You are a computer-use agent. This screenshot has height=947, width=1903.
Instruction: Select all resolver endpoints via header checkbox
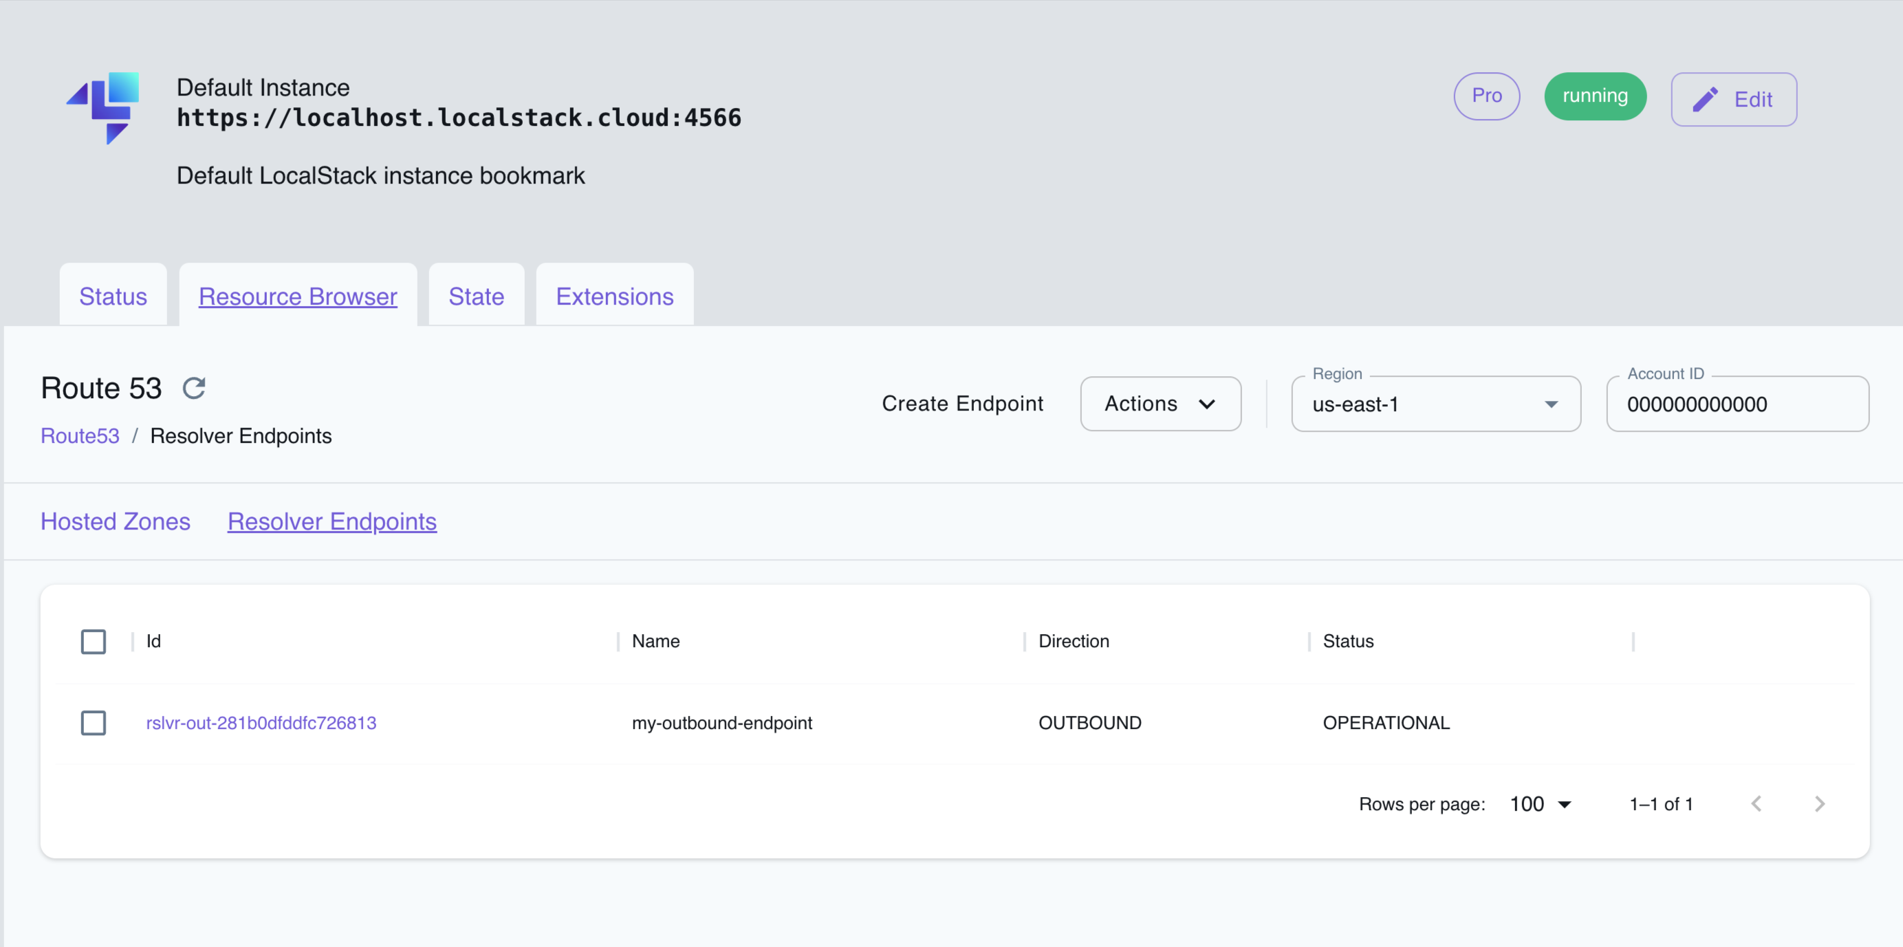(93, 641)
